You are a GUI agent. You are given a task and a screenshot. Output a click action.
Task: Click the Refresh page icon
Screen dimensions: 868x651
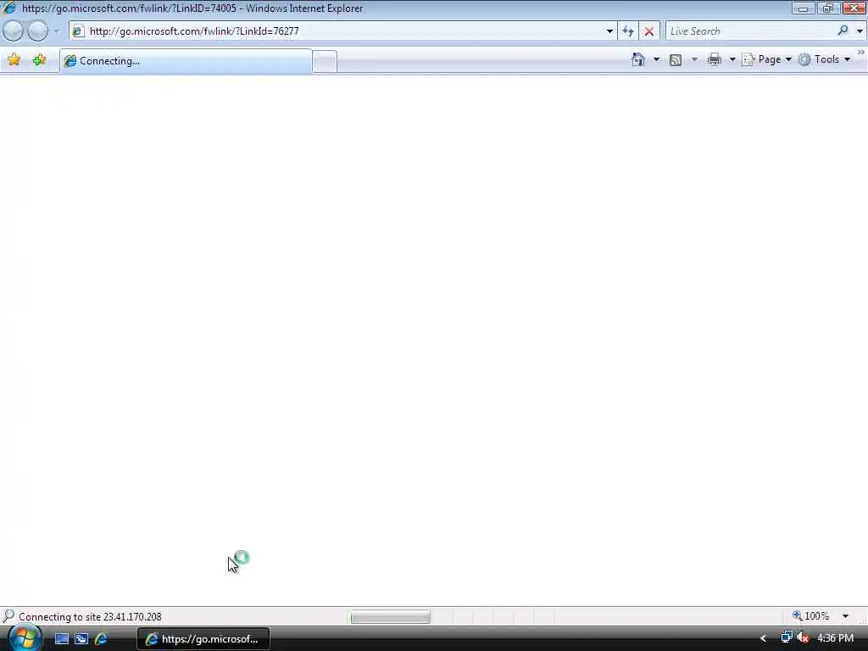628,31
